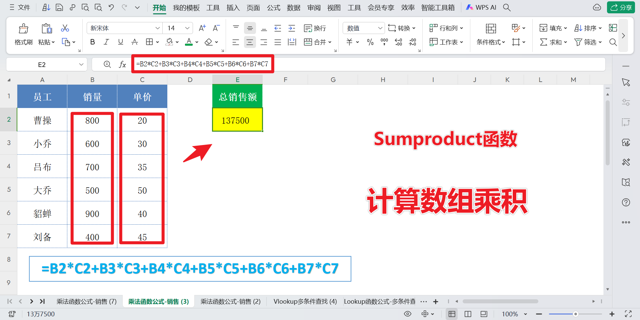This screenshot has width=640, height=320.
Task: Open the Worksheet (工作表) menu
Action: 446,42
